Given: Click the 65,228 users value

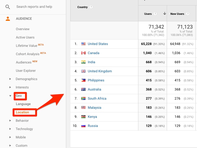Looking at the screenshot, I should 146,44.
